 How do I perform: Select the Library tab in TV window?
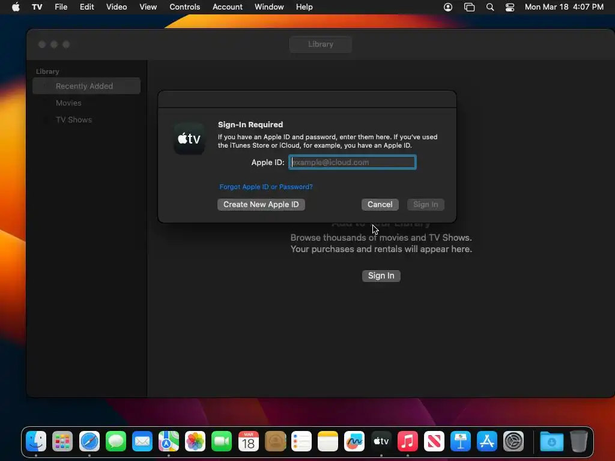(x=321, y=44)
